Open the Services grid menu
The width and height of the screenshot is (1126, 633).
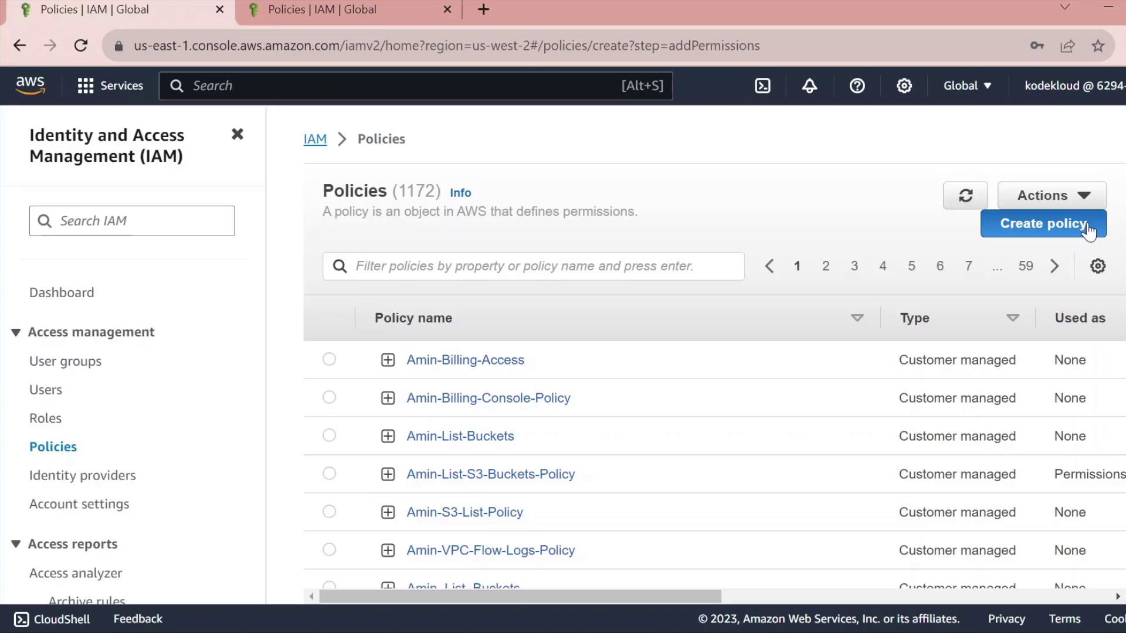(110, 86)
